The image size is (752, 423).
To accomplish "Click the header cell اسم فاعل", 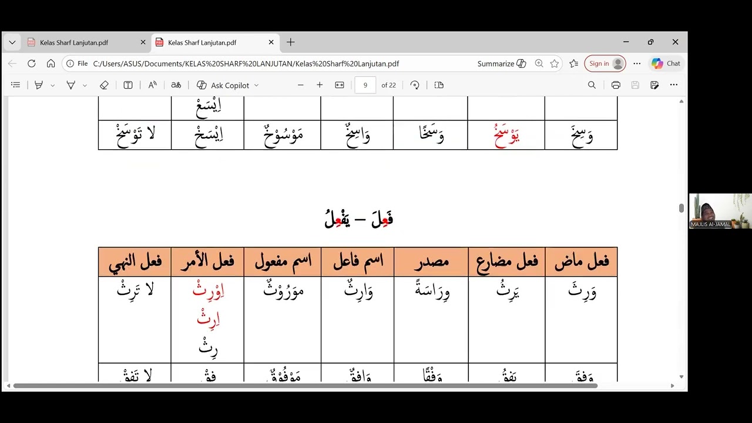I will [x=358, y=262].
